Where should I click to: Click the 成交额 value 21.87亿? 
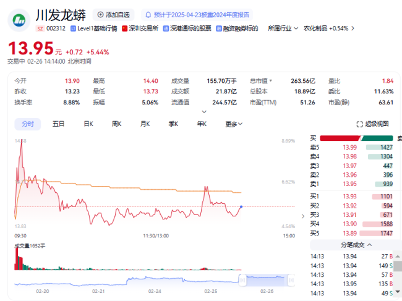226,91
